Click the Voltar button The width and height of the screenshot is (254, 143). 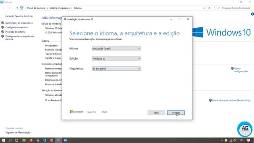[156, 113]
